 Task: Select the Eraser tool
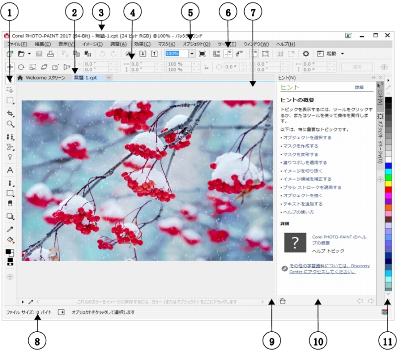pyautogui.click(x=10, y=203)
